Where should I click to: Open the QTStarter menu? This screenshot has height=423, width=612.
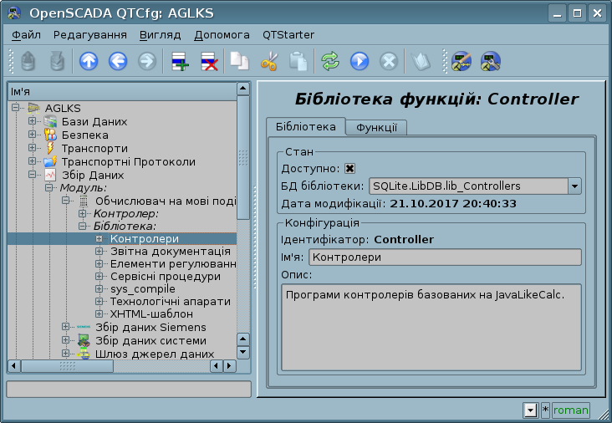coord(288,35)
